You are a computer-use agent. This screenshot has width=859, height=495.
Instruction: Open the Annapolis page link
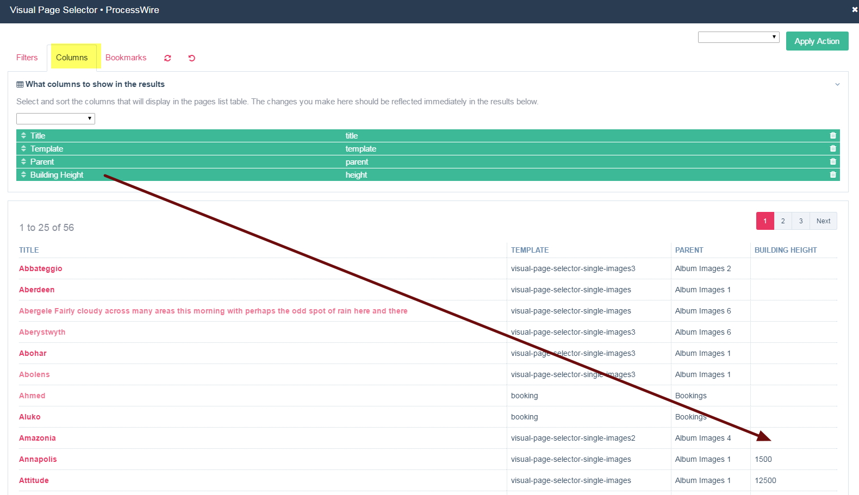click(38, 459)
